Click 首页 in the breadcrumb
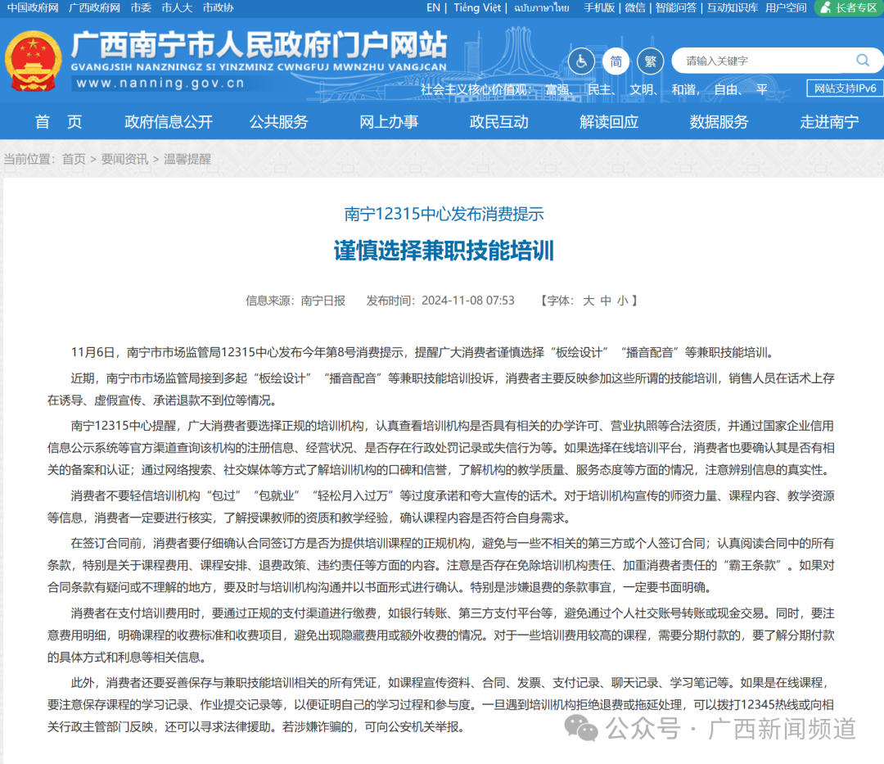Screen dimensions: 884x764 (x=74, y=159)
